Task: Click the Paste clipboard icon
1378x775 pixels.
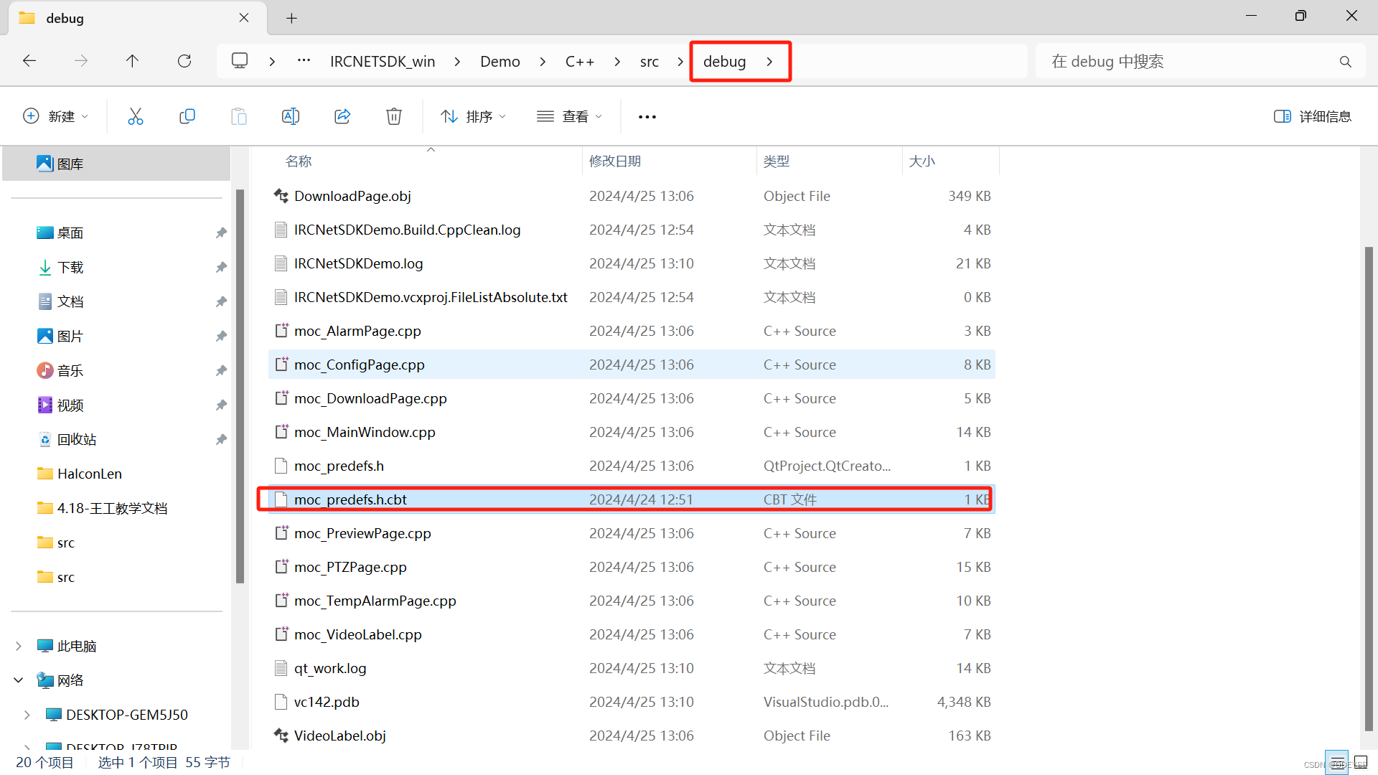Action: 238,116
